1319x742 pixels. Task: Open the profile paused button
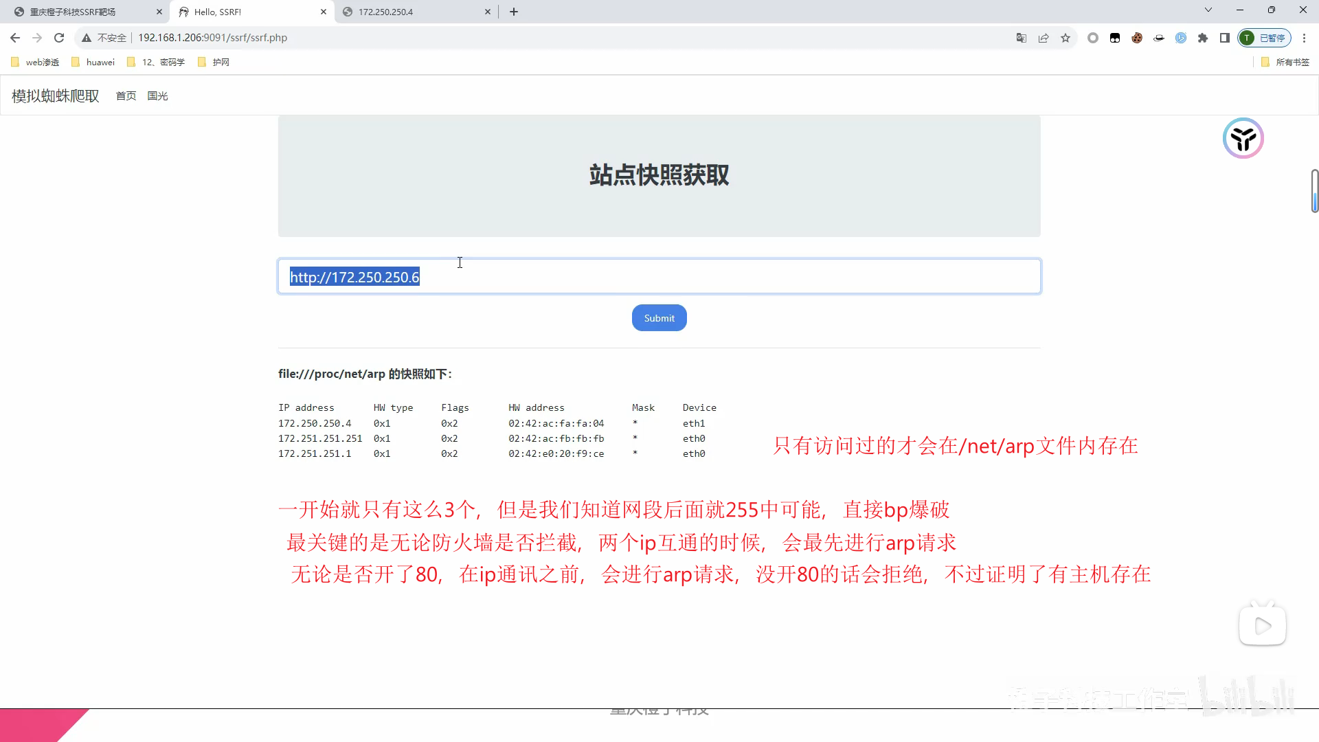1264,38
